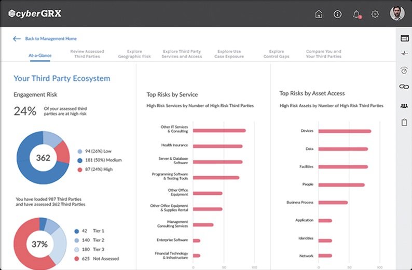Open the dashboard panel icon in sidebar
Screen dimensions: 412x270
tap(404, 38)
